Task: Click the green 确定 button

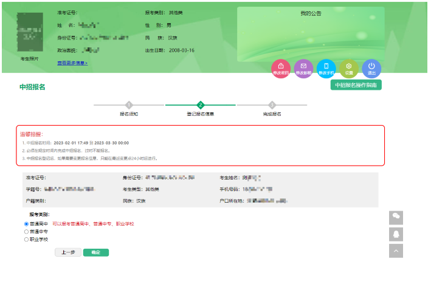Action: coord(95,252)
